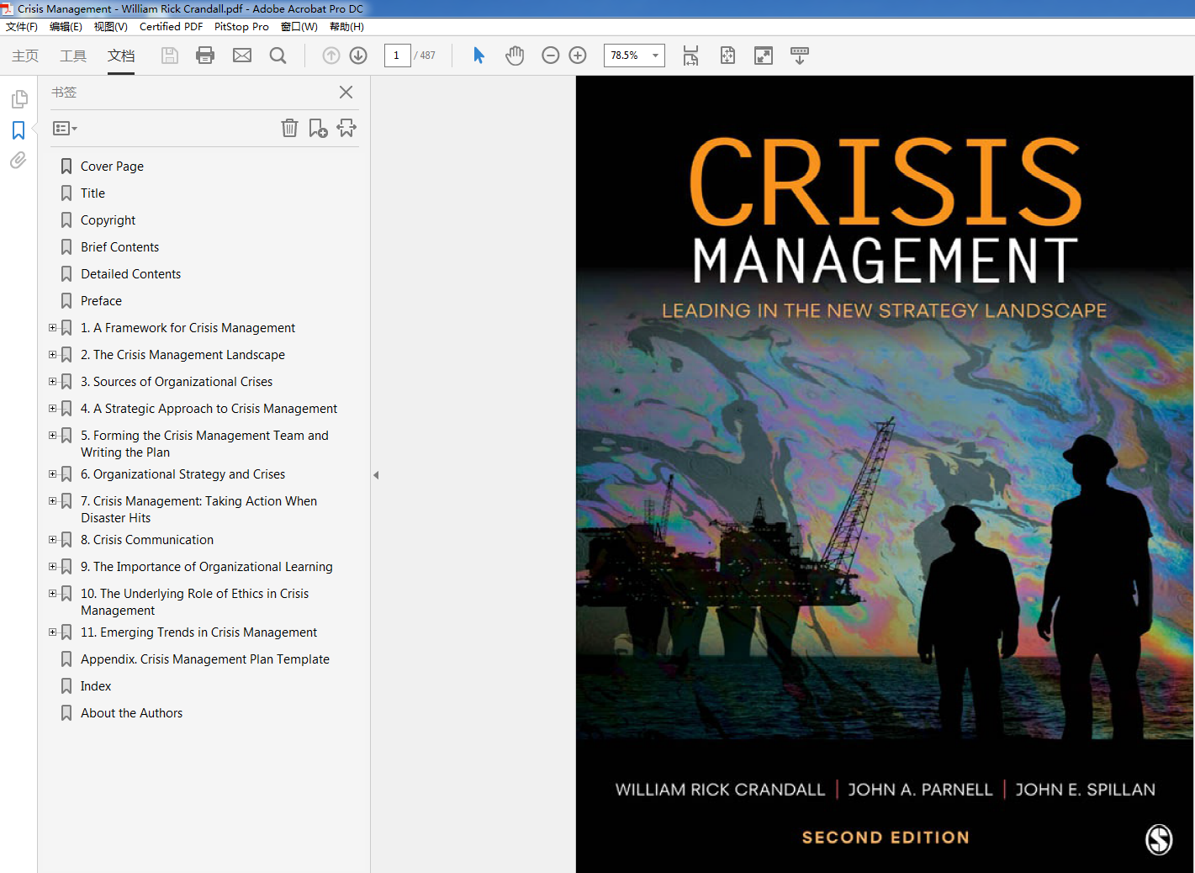
Task: Expand chapter 7 Taking Action When Disaster Hits
Action: pos(52,501)
